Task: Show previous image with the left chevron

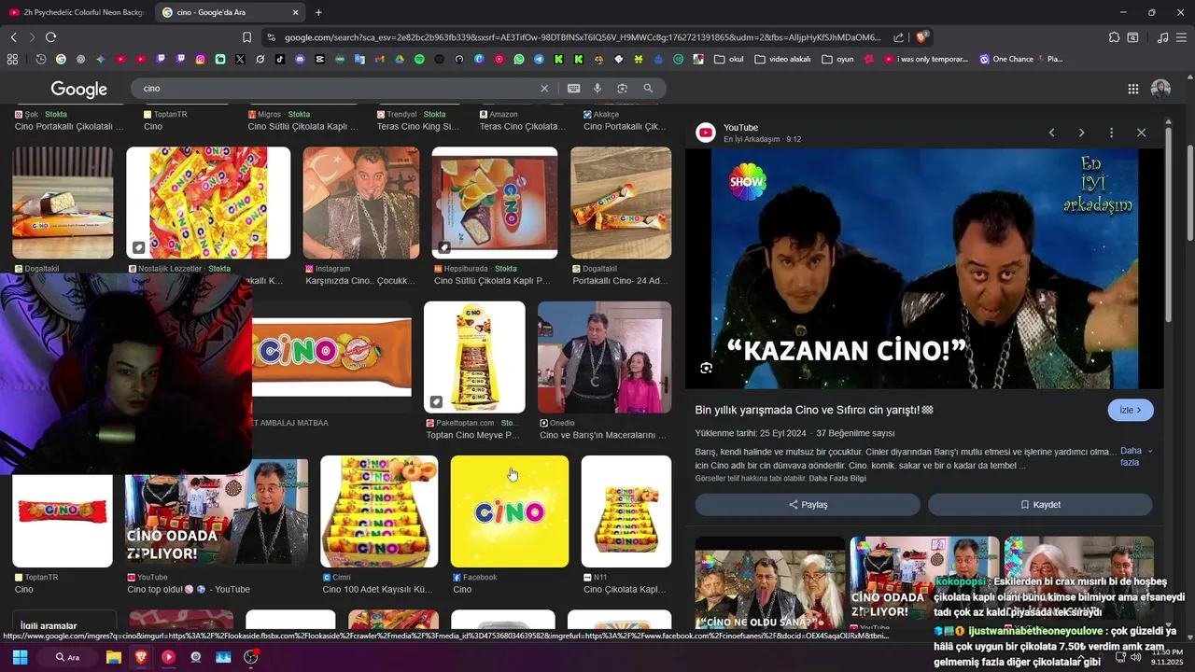Action: pos(1051,133)
